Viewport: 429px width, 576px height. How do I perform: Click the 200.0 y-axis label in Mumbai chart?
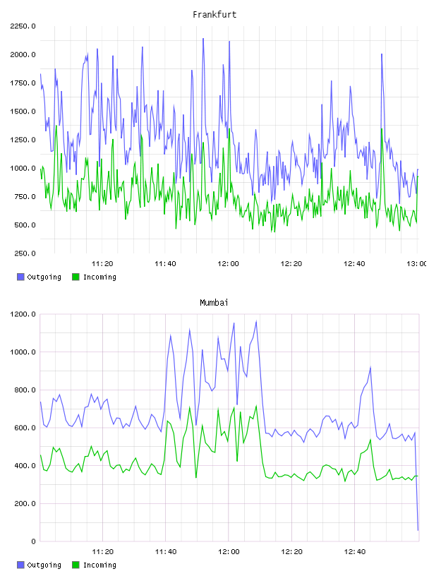25,503
